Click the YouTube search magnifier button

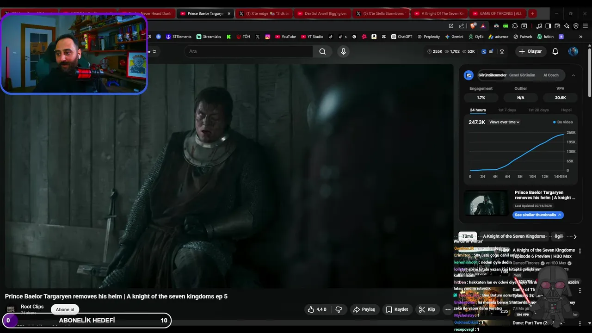[322, 51]
